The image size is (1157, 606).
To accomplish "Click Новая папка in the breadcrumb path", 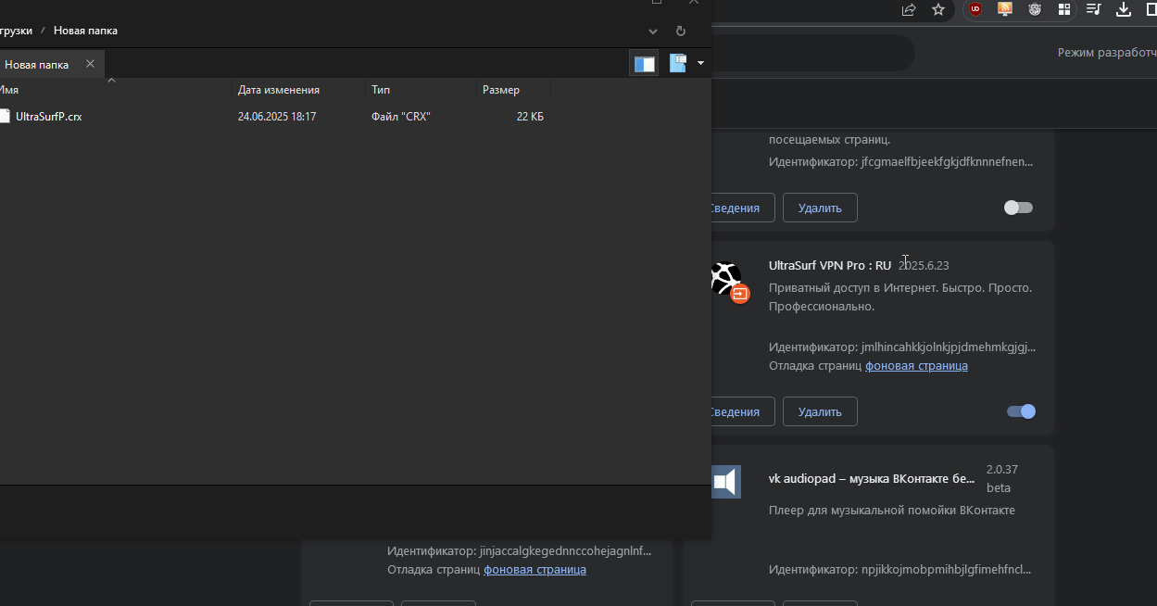I will (85, 31).
